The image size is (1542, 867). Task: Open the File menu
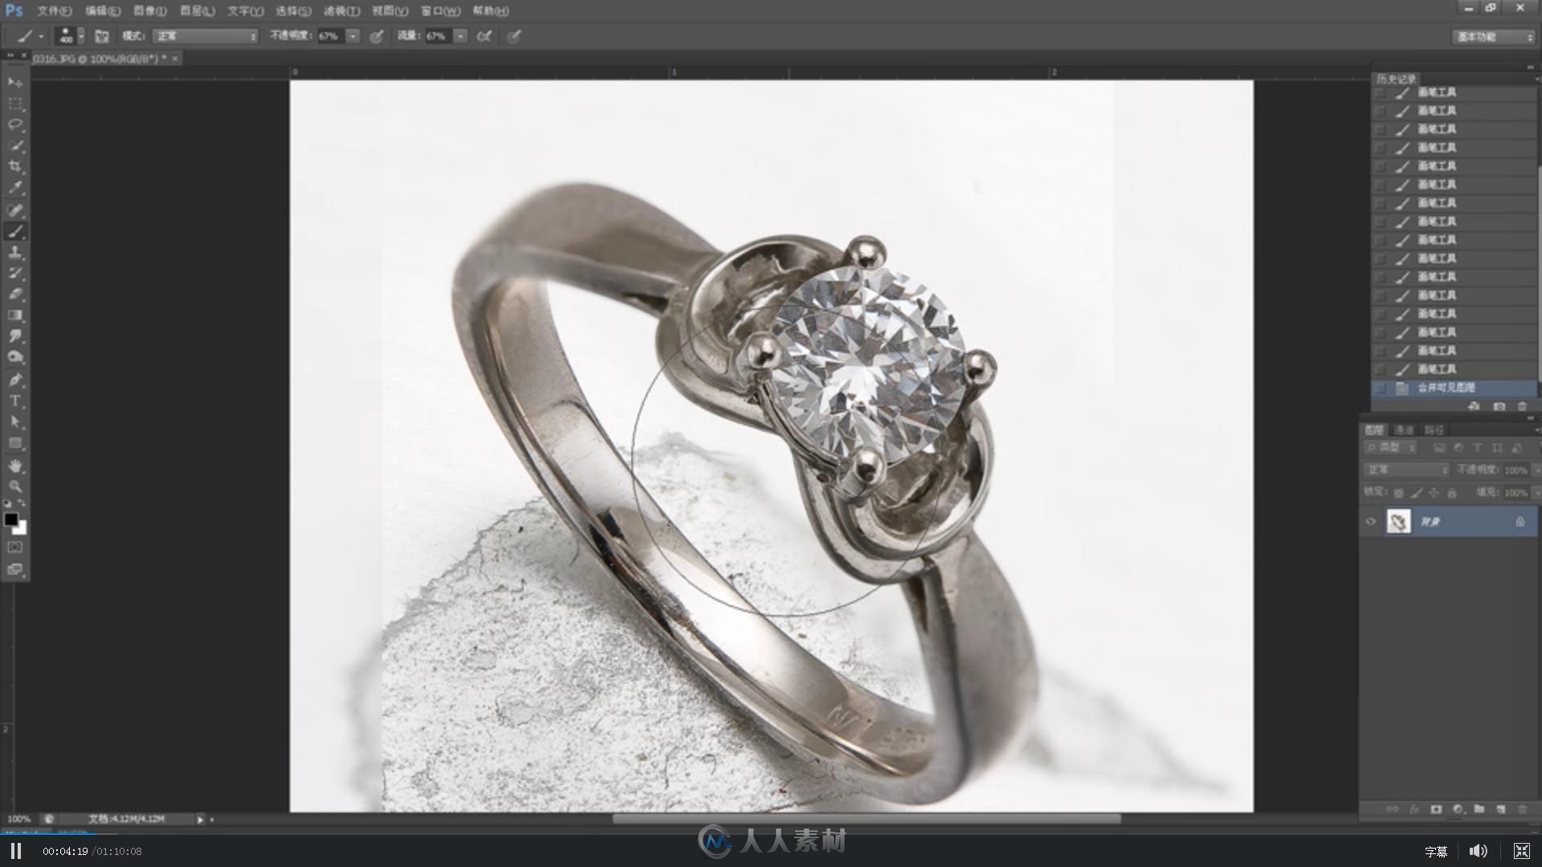click(x=54, y=11)
